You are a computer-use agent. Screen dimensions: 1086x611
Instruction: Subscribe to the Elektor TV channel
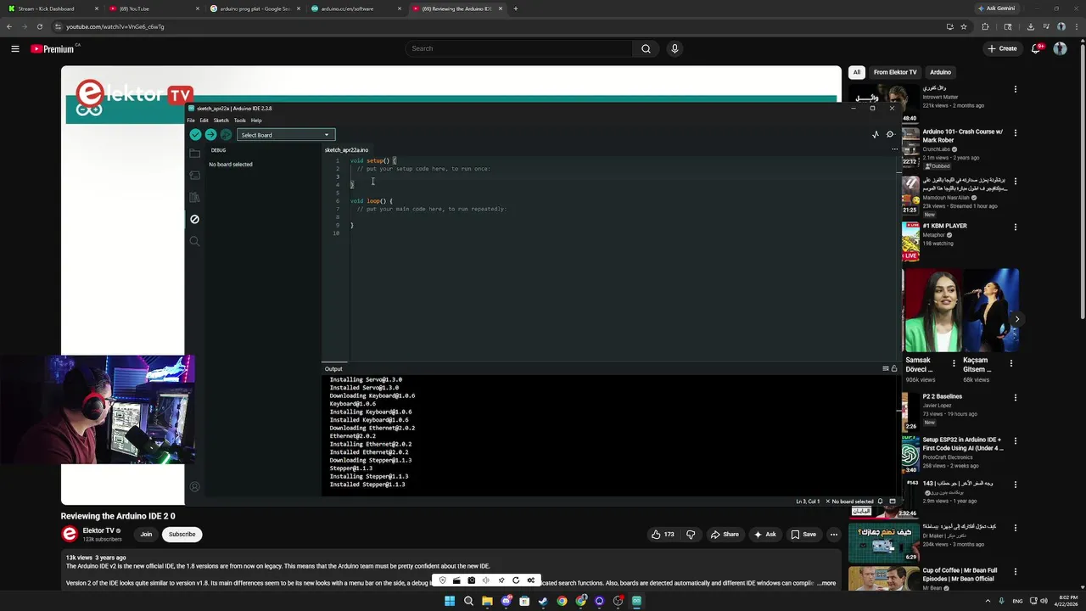pos(182,534)
